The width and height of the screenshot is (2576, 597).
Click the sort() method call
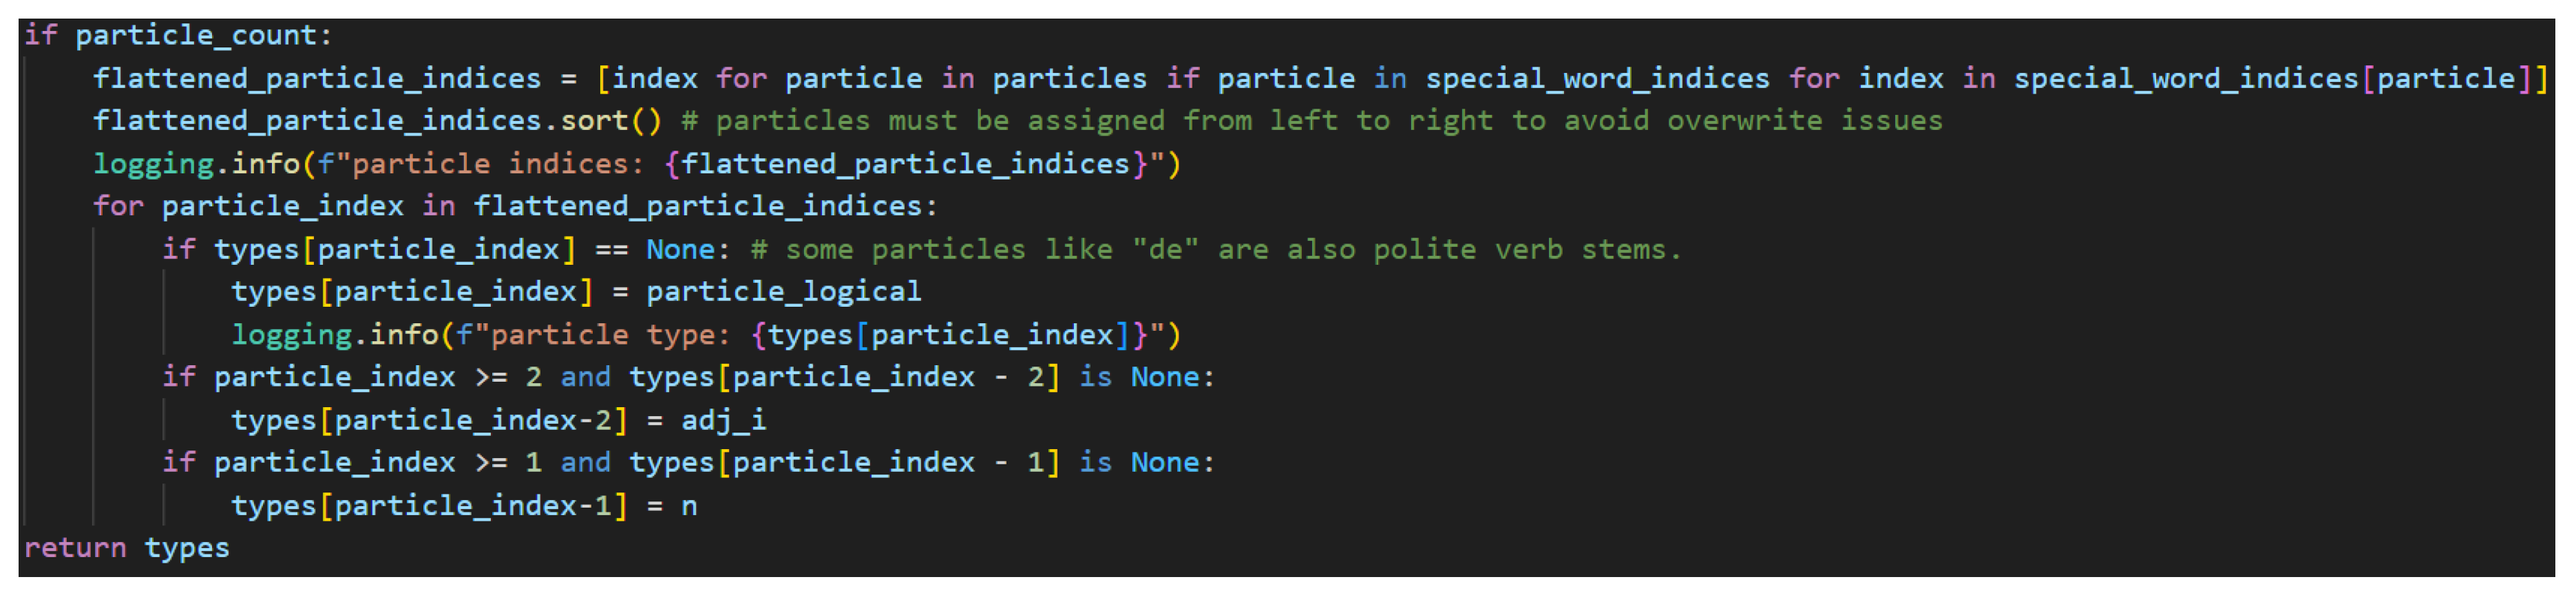point(610,121)
